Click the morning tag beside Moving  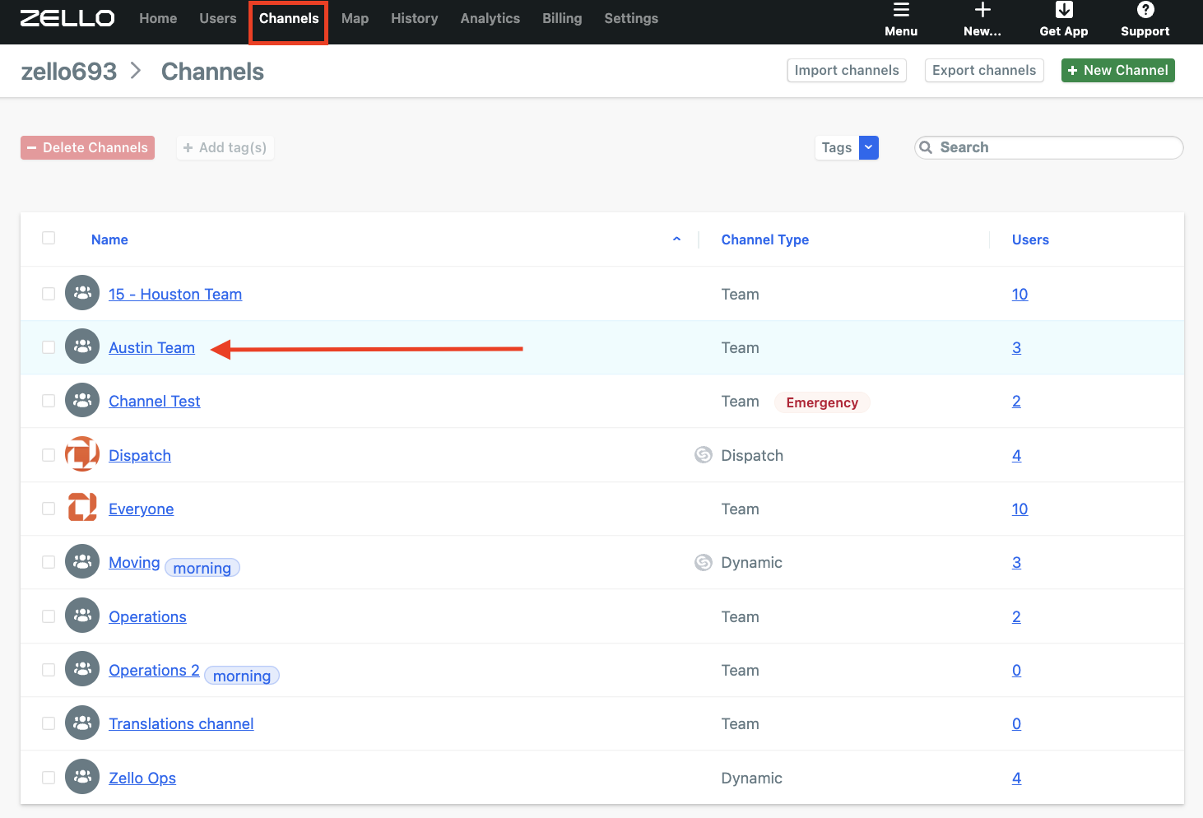click(202, 568)
